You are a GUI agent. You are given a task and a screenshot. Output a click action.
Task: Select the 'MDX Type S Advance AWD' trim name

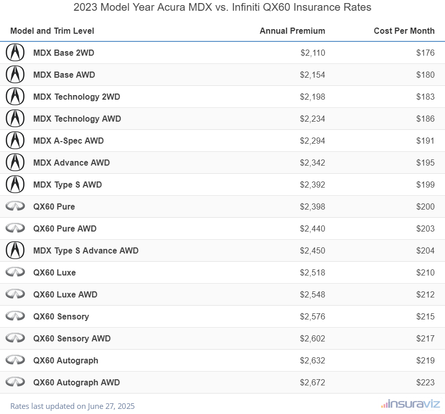(x=86, y=250)
